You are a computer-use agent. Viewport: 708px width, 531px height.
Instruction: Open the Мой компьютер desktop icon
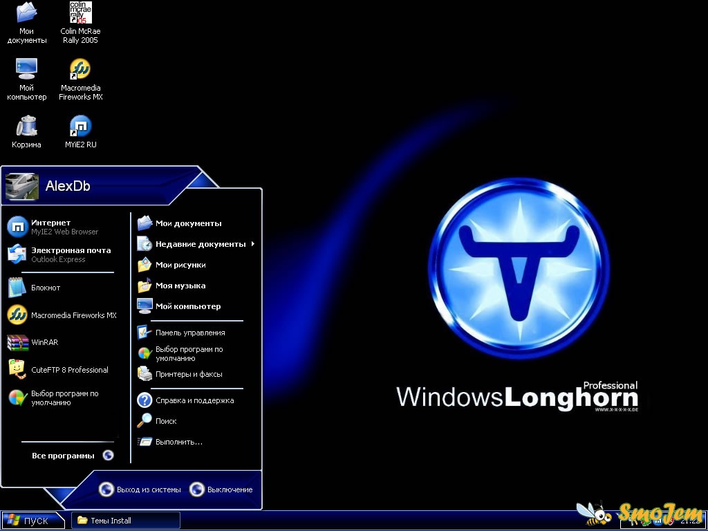(27, 80)
